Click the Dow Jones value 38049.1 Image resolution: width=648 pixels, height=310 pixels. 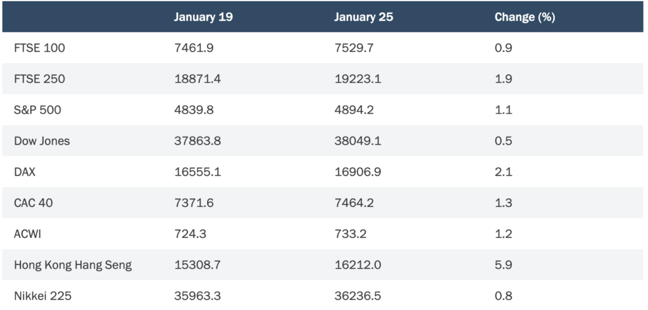coord(358,141)
